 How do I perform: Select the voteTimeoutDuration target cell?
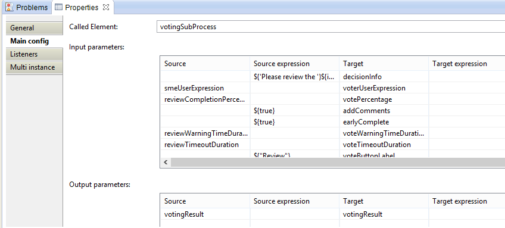(x=384, y=145)
